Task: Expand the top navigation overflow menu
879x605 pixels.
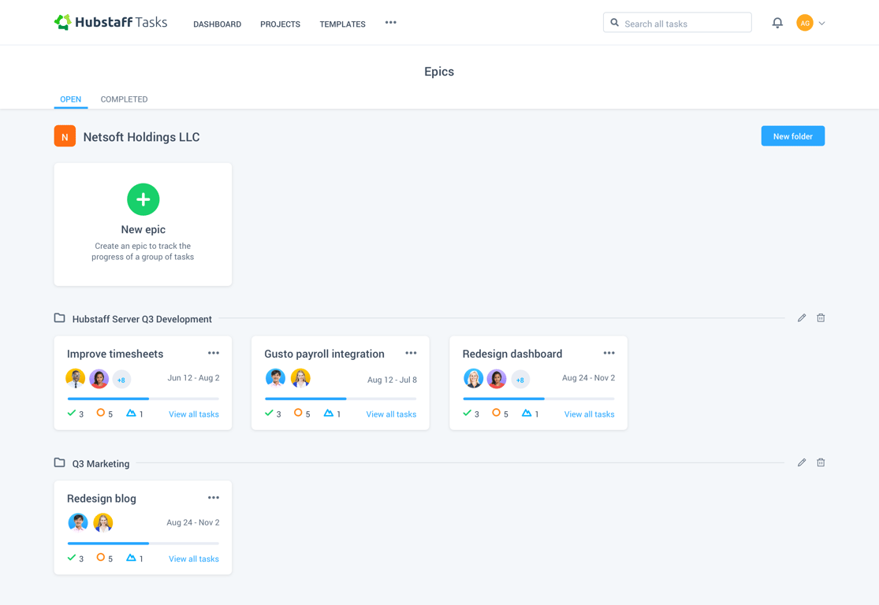Action: 391,22
